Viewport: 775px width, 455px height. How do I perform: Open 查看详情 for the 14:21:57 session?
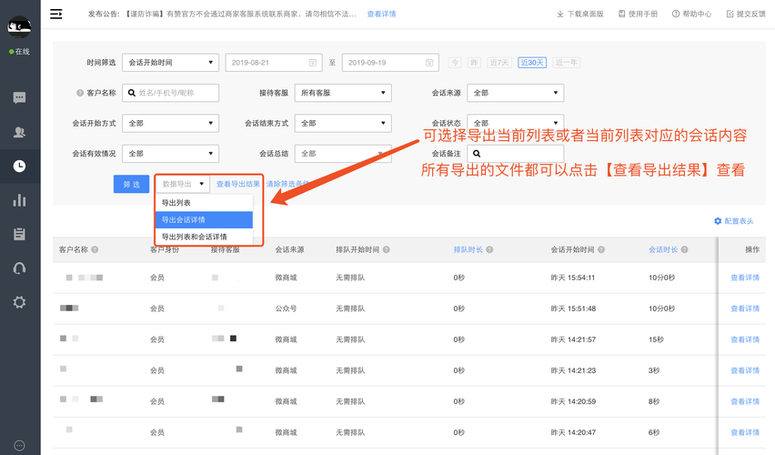tap(745, 339)
